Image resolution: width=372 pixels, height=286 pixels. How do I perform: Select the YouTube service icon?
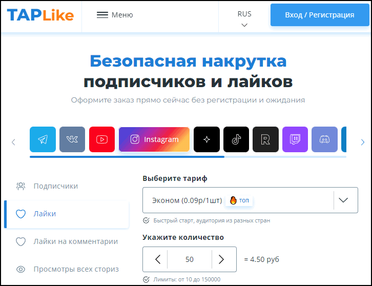pyautogui.click(x=102, y=139)
